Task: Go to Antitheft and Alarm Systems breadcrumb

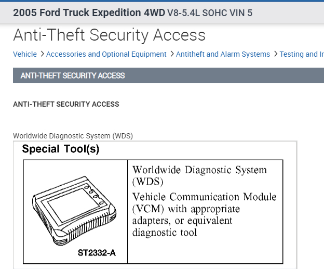Action: pos(223,54)
